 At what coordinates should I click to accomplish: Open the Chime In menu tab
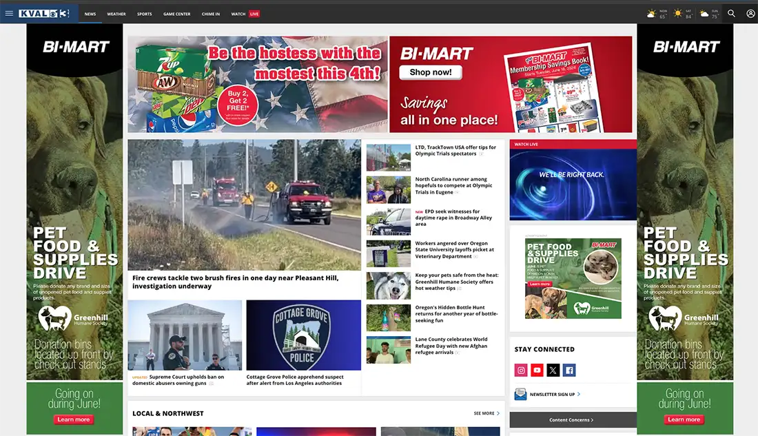(211, 14)
